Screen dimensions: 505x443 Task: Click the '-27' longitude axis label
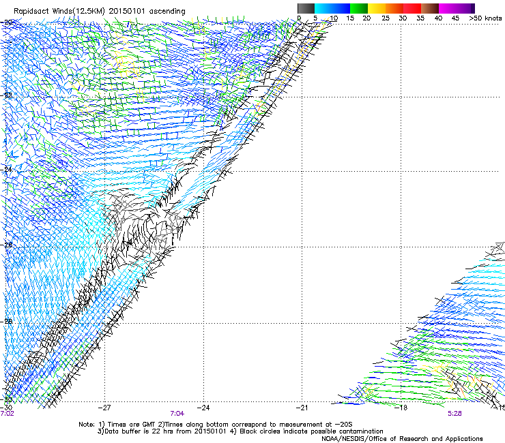tap(104, 408)
